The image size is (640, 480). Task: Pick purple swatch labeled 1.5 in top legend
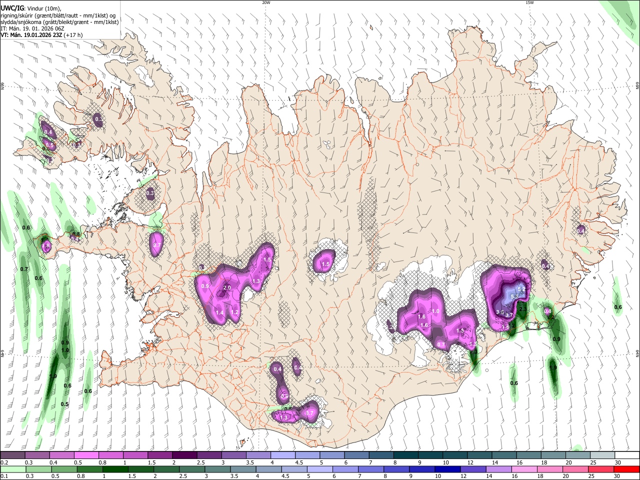pyautogui.click(x=159, y=455)
